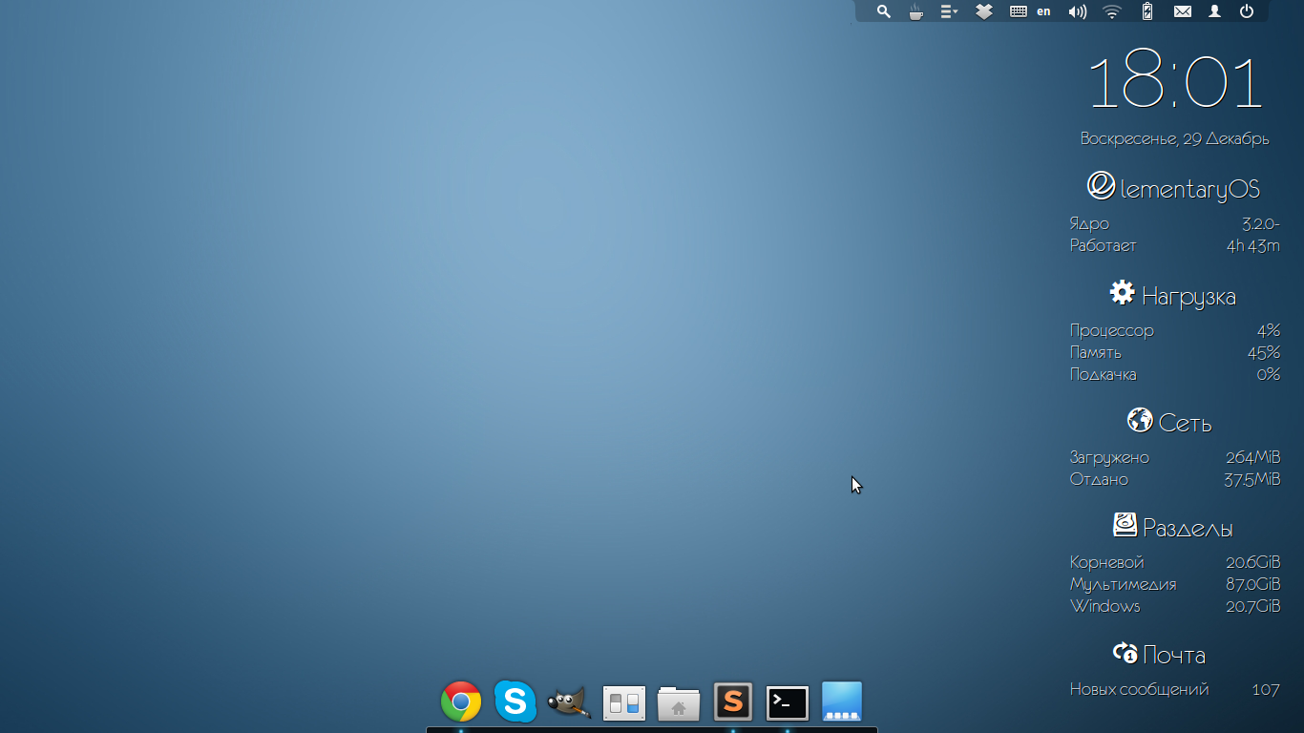Click the elementaryOS logo icon
The height and width of the screenshot is (733, 1304).
click(x=1101, y=185)
